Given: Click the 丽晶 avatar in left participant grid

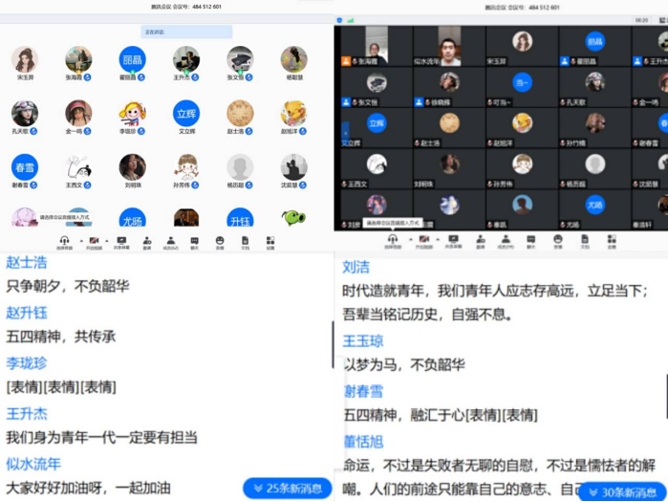Looking at the screenshot, I should 133,58.
